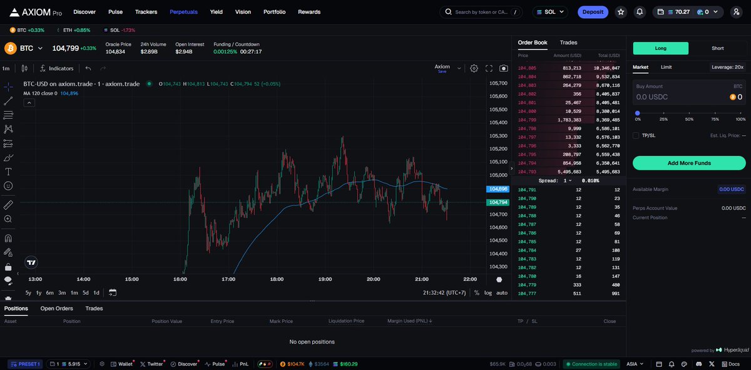Open the Pulse page

click(x=115, y=12)
